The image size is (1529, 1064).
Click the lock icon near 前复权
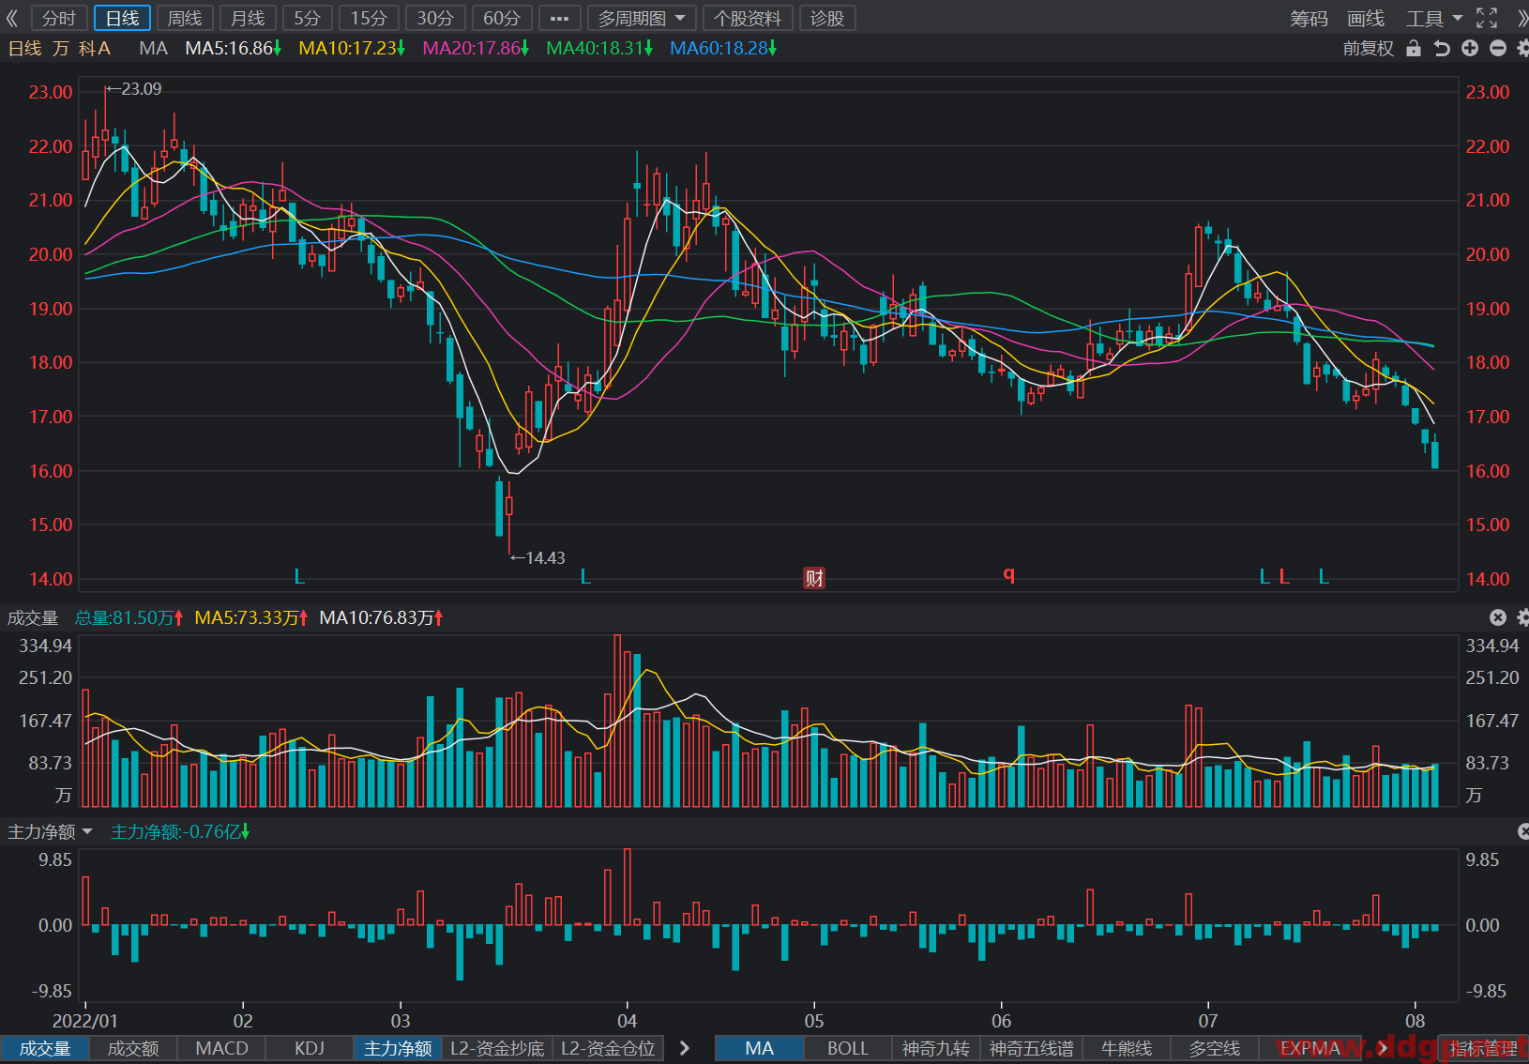tap(1414, 48)
